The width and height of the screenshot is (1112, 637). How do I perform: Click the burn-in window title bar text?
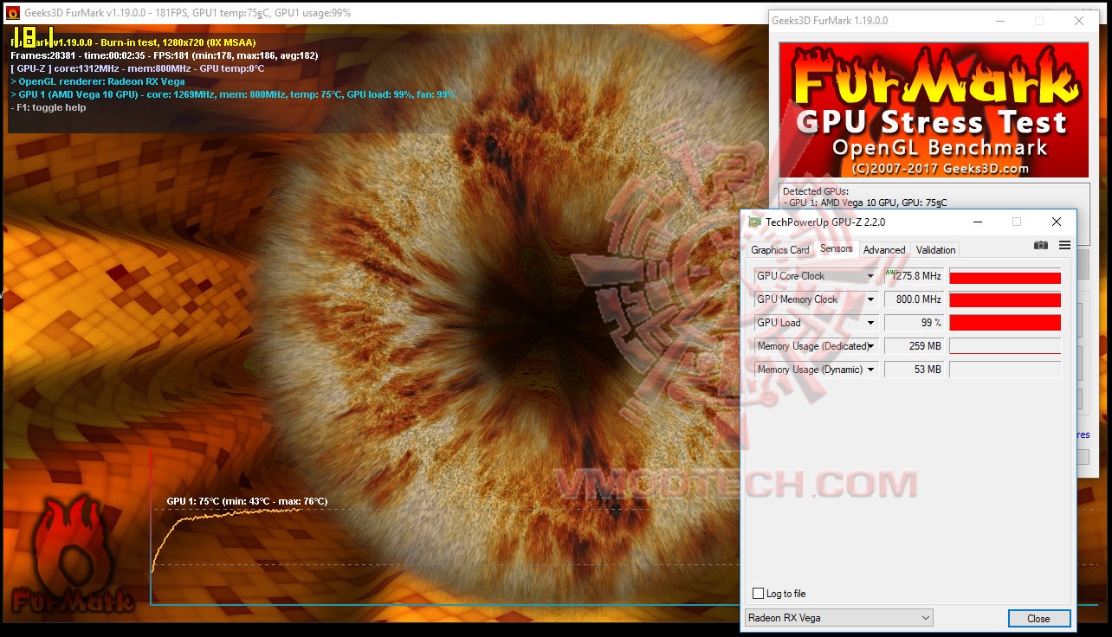click(x=187, y=13)
